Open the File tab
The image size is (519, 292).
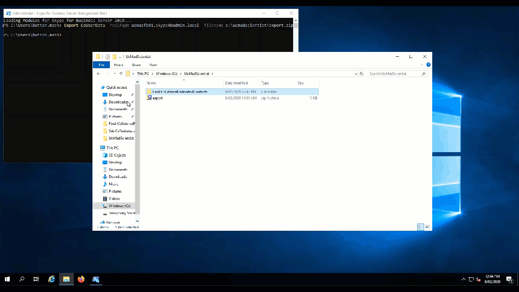click(x=101, y=65)
